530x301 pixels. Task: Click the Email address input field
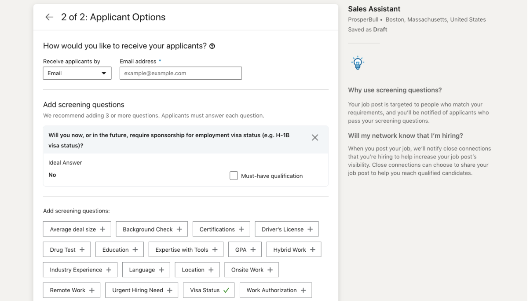pyautogui.click(x=180, y=73)
